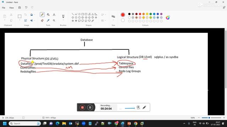Select the Eraser tool
This screenshot has height=127, width=227.
(42, 20)
